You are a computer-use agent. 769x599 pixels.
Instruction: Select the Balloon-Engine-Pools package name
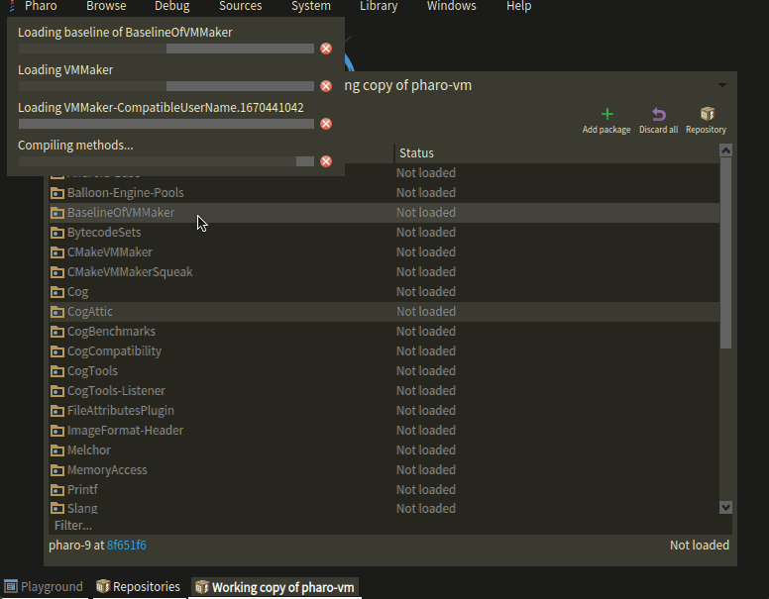126,193
